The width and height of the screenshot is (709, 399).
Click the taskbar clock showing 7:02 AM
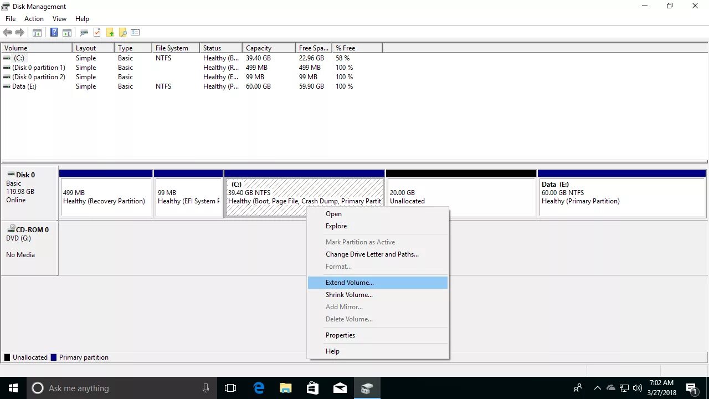tap(661, 388)
